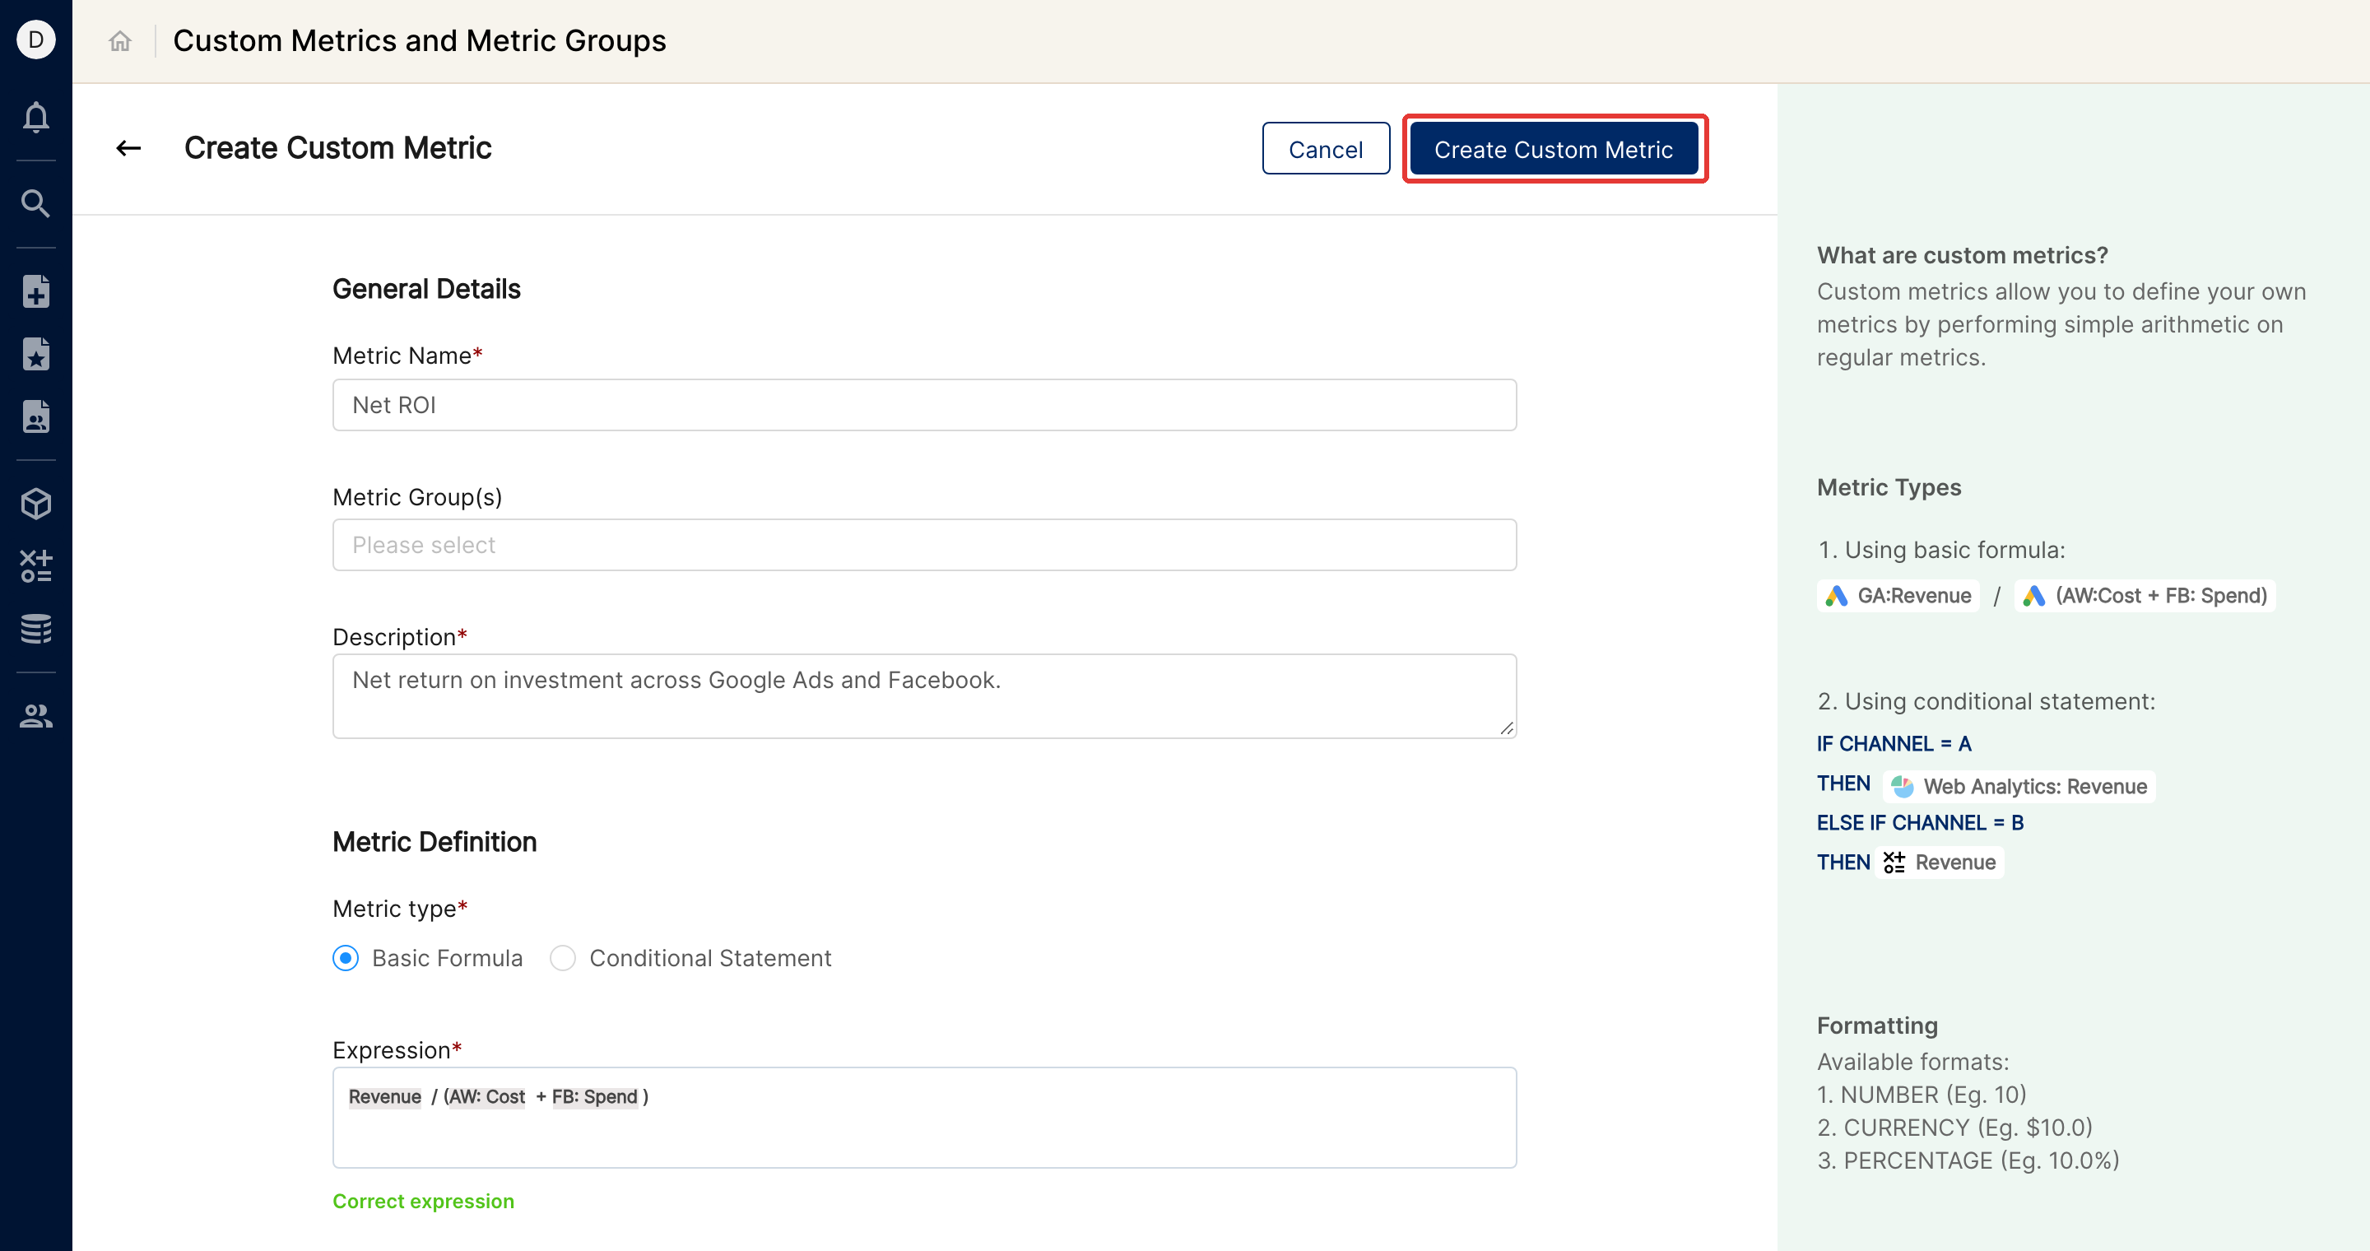Open the database stack icon
Image resolution: width=2370 pixels, height=1251 pixels.
[36, 628]
